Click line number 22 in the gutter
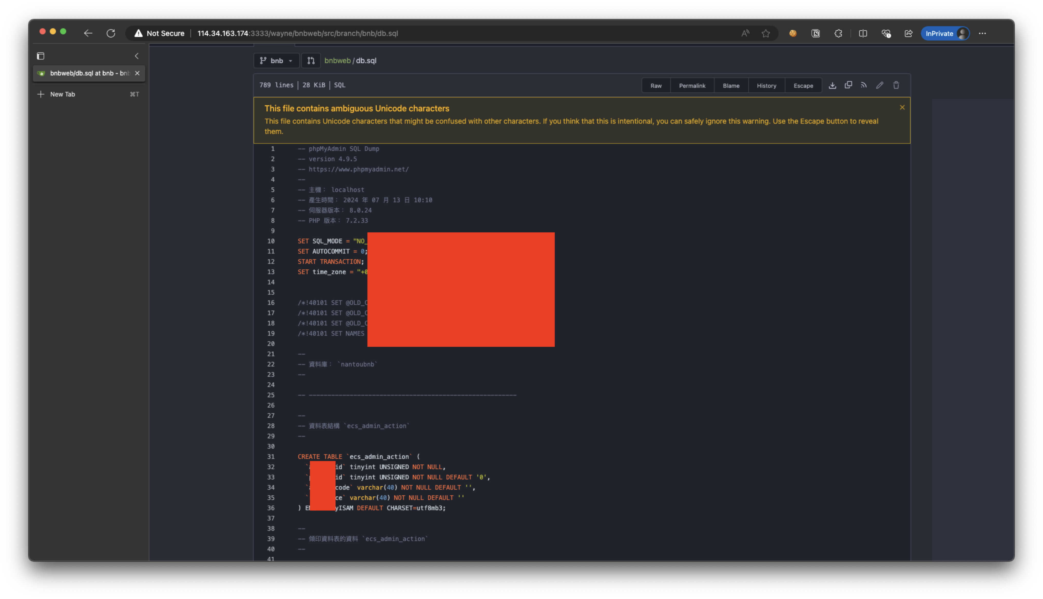The width and height of the screenshot is (1043, 599). [x=271, y=364]
